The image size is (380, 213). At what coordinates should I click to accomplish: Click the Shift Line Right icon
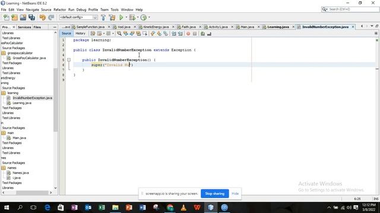pyautogui.click(x=180, y=34)
